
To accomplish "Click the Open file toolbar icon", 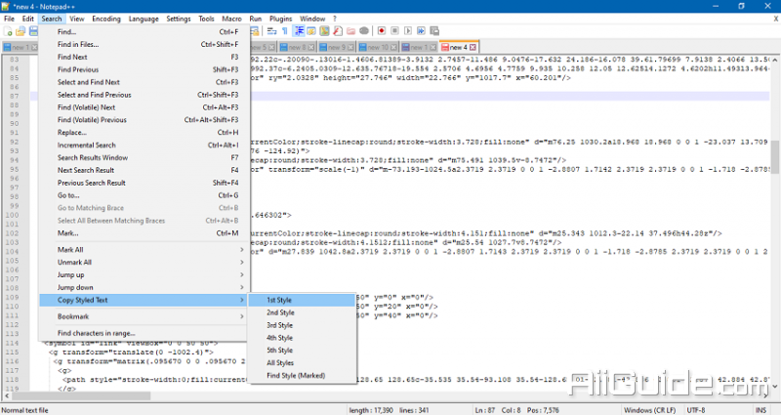I will click(x=21, y=31).
